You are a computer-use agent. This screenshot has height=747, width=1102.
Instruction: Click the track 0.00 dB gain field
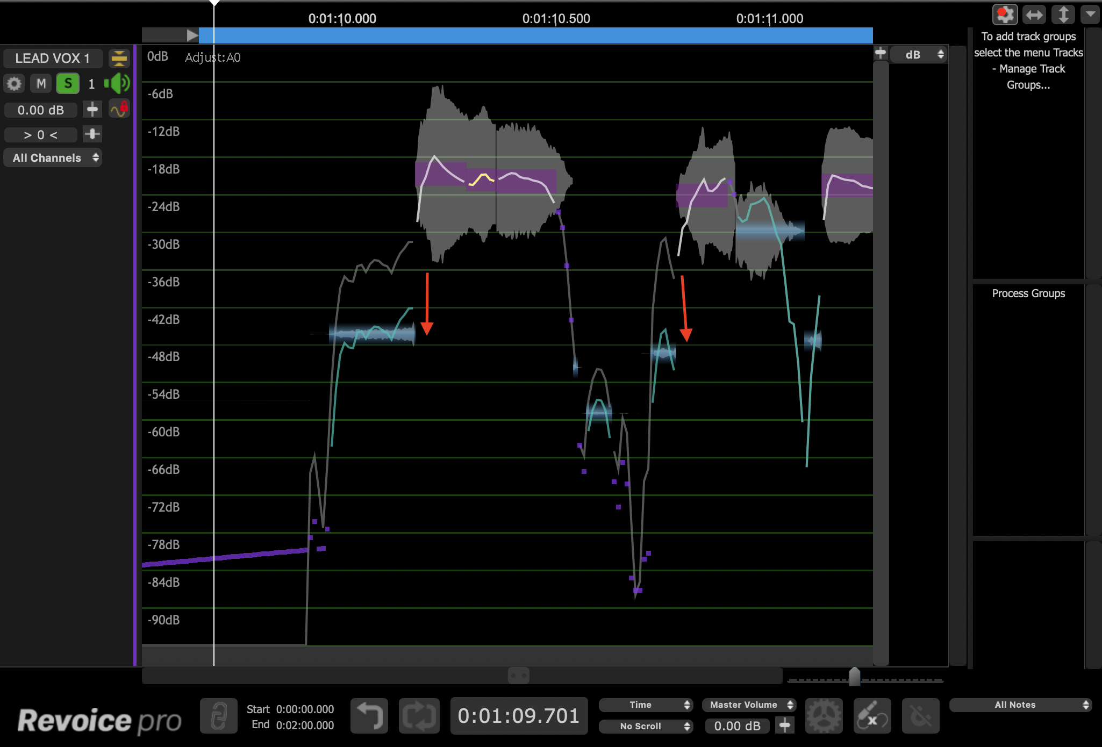[41, 110]
